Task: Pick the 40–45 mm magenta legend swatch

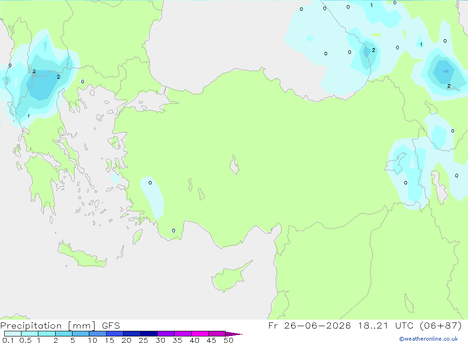Action: point(200,334)
